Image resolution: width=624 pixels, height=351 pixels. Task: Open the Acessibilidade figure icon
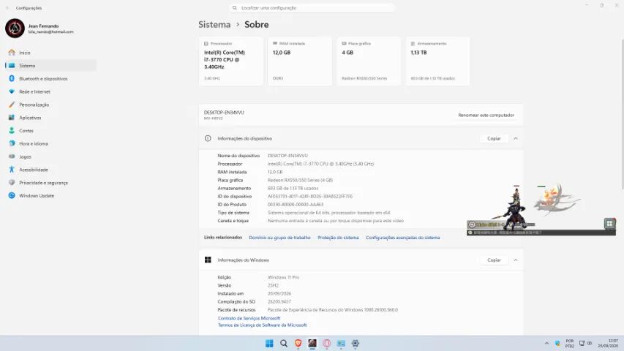point(12,170)
